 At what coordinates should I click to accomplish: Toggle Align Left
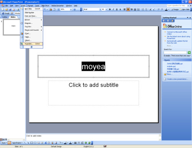pyautogui.click(x=124, y=9)
